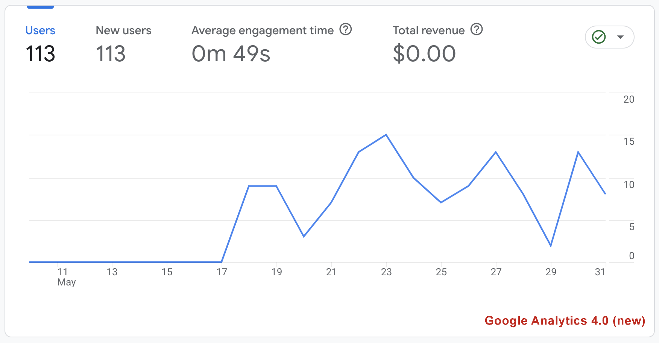Click the chart peak at May 23
The height and width of the screenshot is (343, 659).
click(x=386, y=135)
